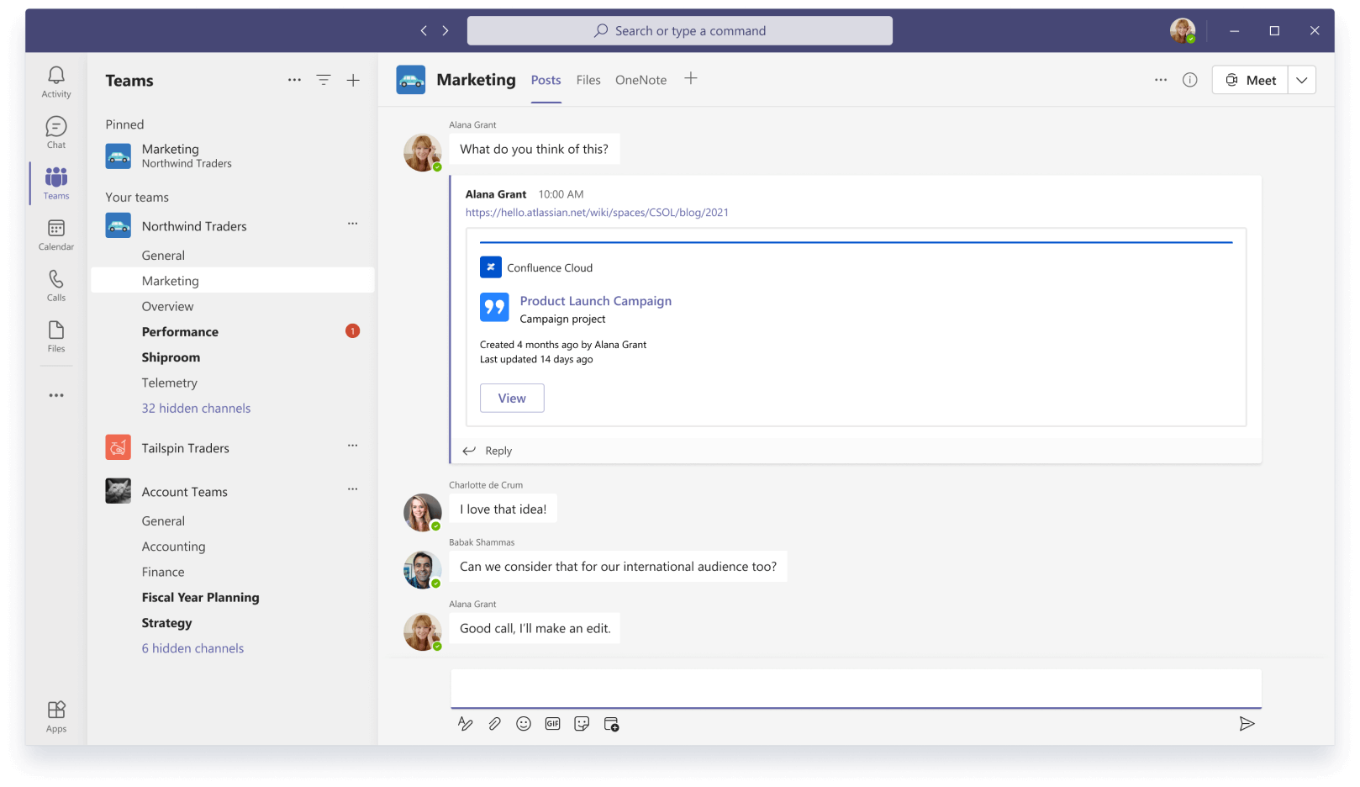This screenshot has width=1360, height=787.
Task: Open the emoji picker
Action: click(x=524, y=723)
